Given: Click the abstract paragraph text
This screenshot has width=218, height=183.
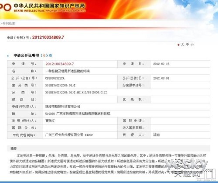Looking at the screenshot, I should click(x=108, y=164).
